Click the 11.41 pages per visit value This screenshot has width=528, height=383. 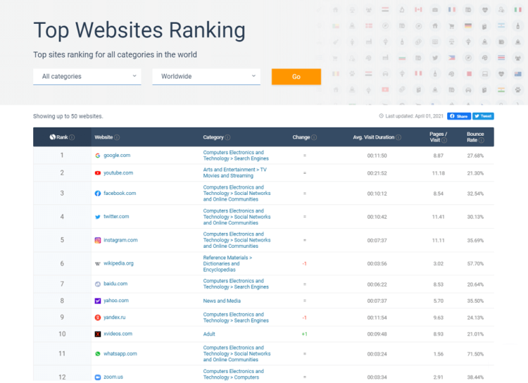click(x=438, y=217)
